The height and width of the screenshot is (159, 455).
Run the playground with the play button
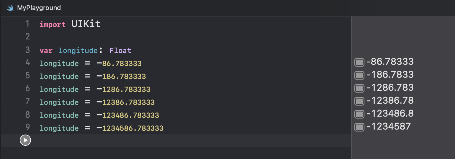(25, 140)
